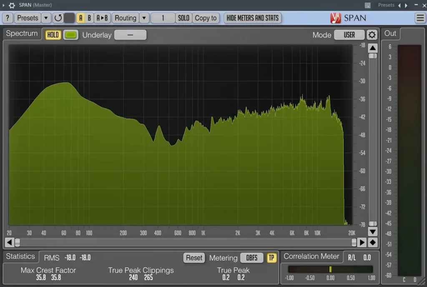Click the dark blank button beside undo
Viewport: 427px width, 287px height.
[x=70, y=18]
